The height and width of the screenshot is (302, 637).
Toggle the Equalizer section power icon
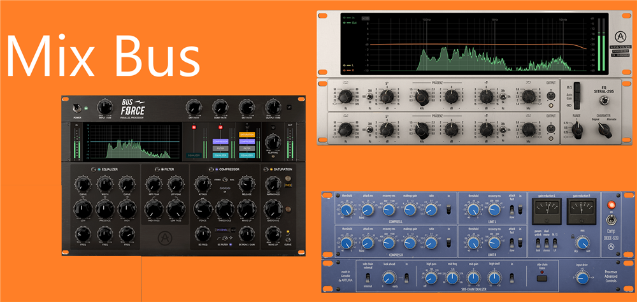(x=94, y=169)
